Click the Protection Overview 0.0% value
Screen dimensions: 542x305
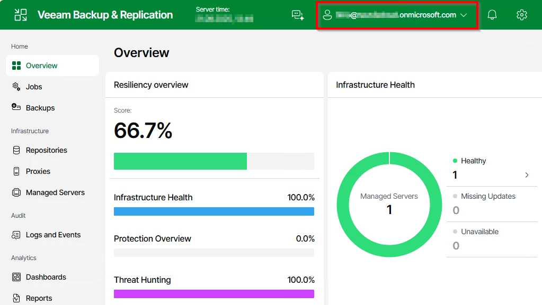pos(305,238)
